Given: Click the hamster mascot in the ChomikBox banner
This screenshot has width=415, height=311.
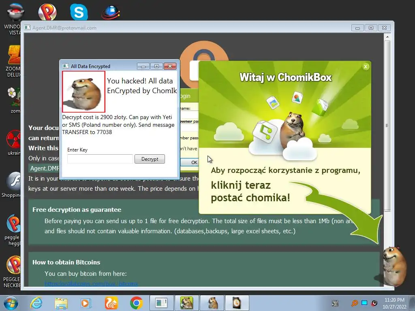Looking at the screenshot, I should click(x=293, y=130).
